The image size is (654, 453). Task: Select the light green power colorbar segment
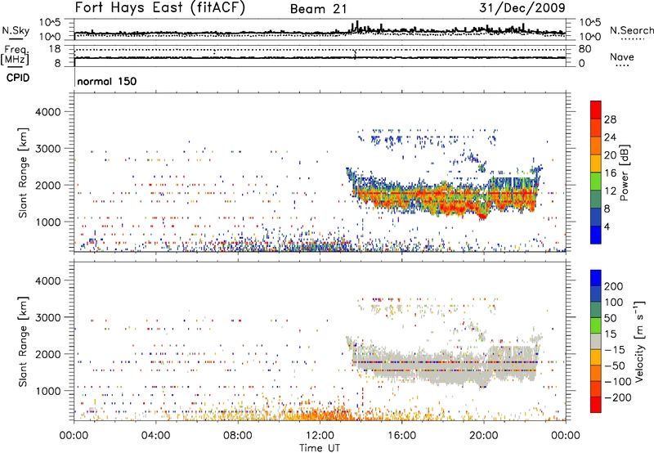596,182
